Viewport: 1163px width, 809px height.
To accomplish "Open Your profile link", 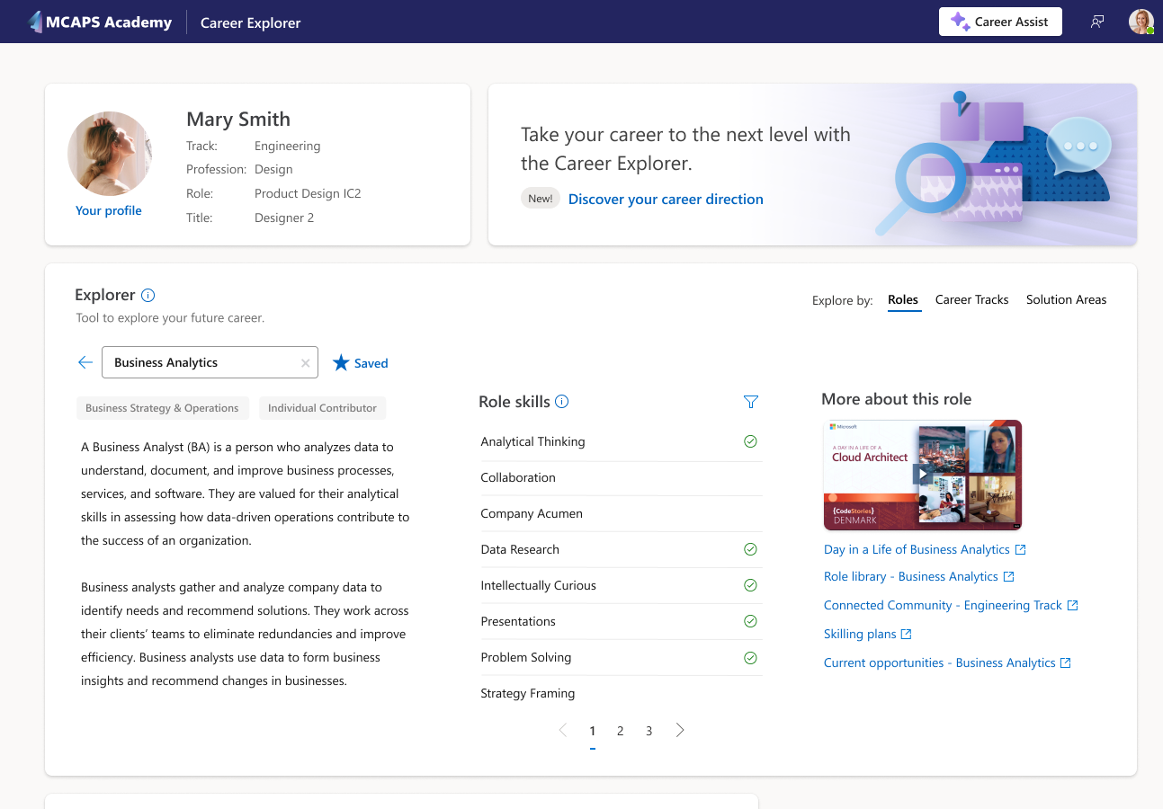I will 109,210.
